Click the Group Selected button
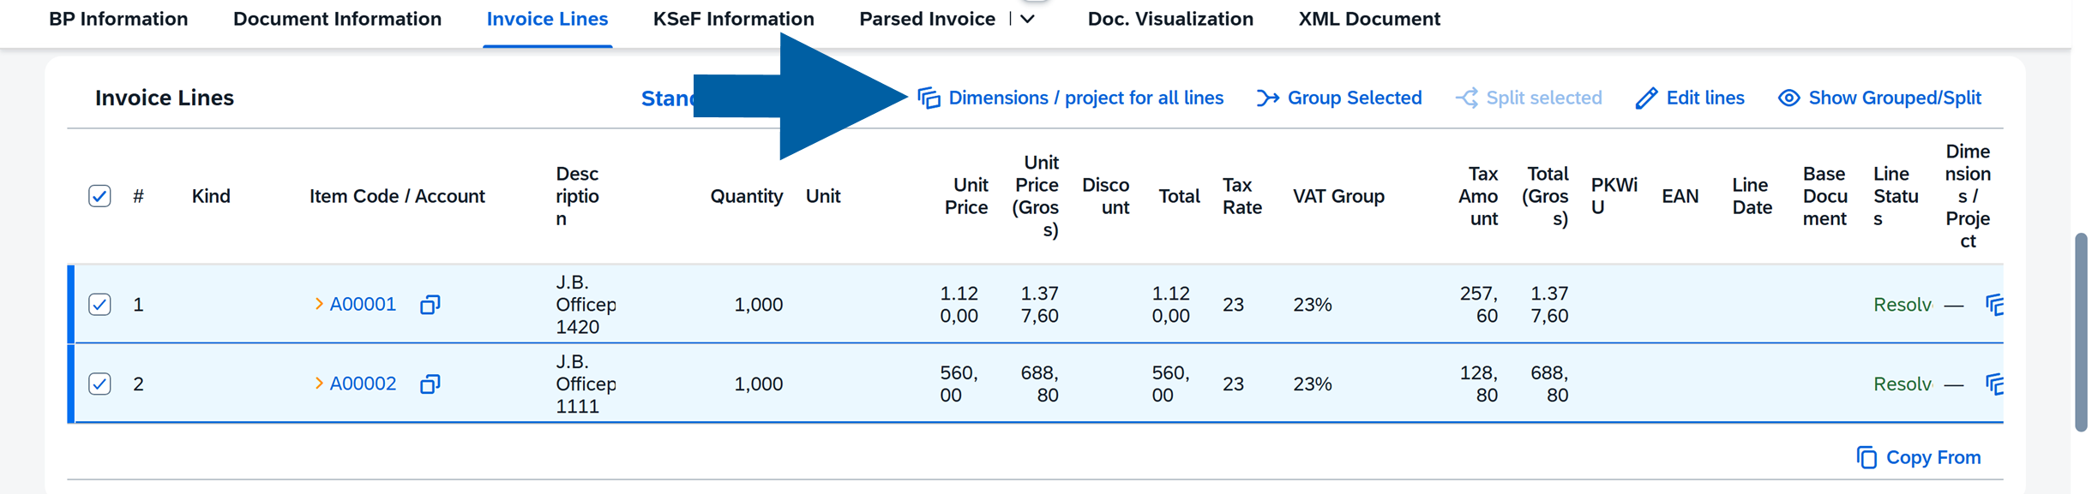This screenshot has height=494, width=2092. coord(1339,98)
